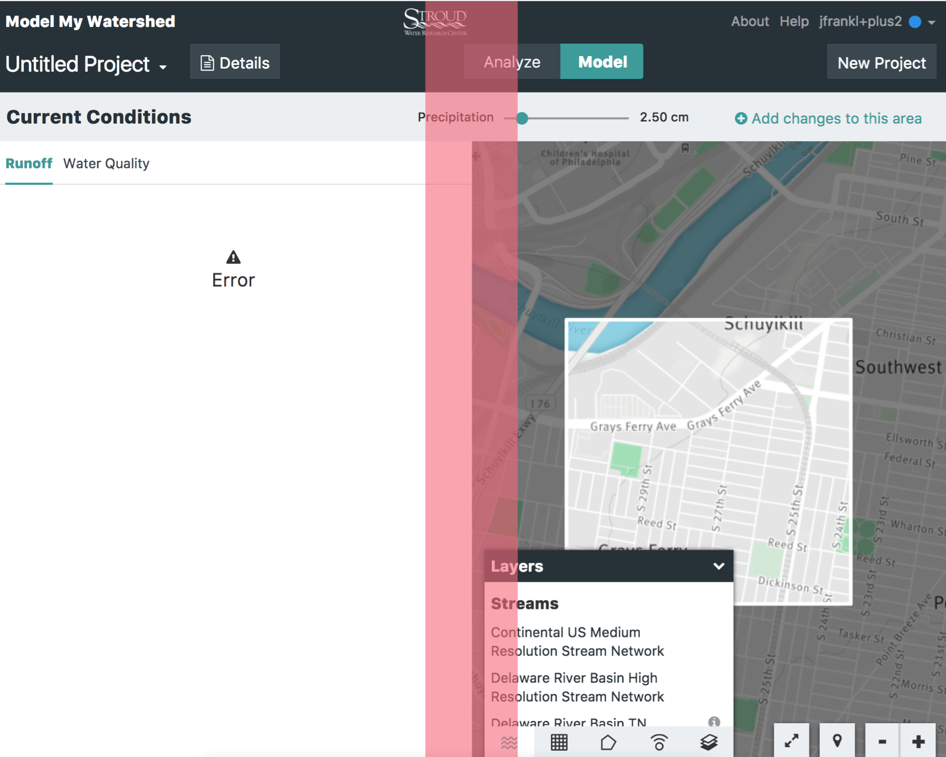Select the streams layer icon

[508, 742]
